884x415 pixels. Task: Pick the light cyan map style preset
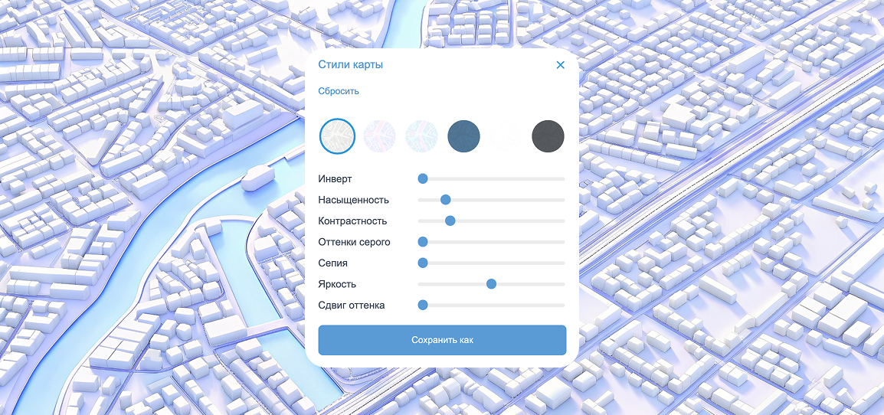(421, 136)
